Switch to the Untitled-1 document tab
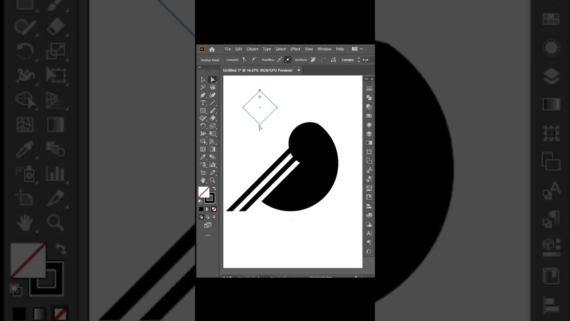 [x=257, y=70]
